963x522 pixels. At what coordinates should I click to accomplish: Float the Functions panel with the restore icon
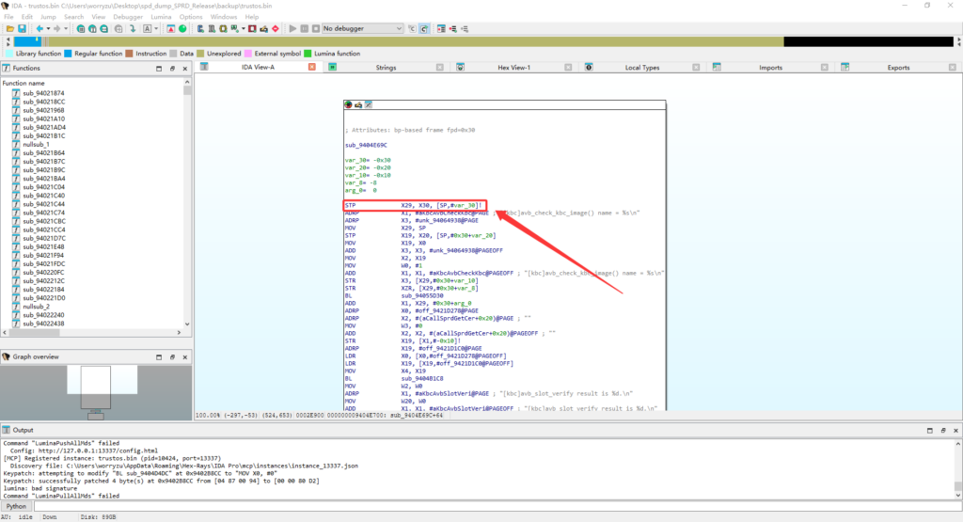pos(172,68)
